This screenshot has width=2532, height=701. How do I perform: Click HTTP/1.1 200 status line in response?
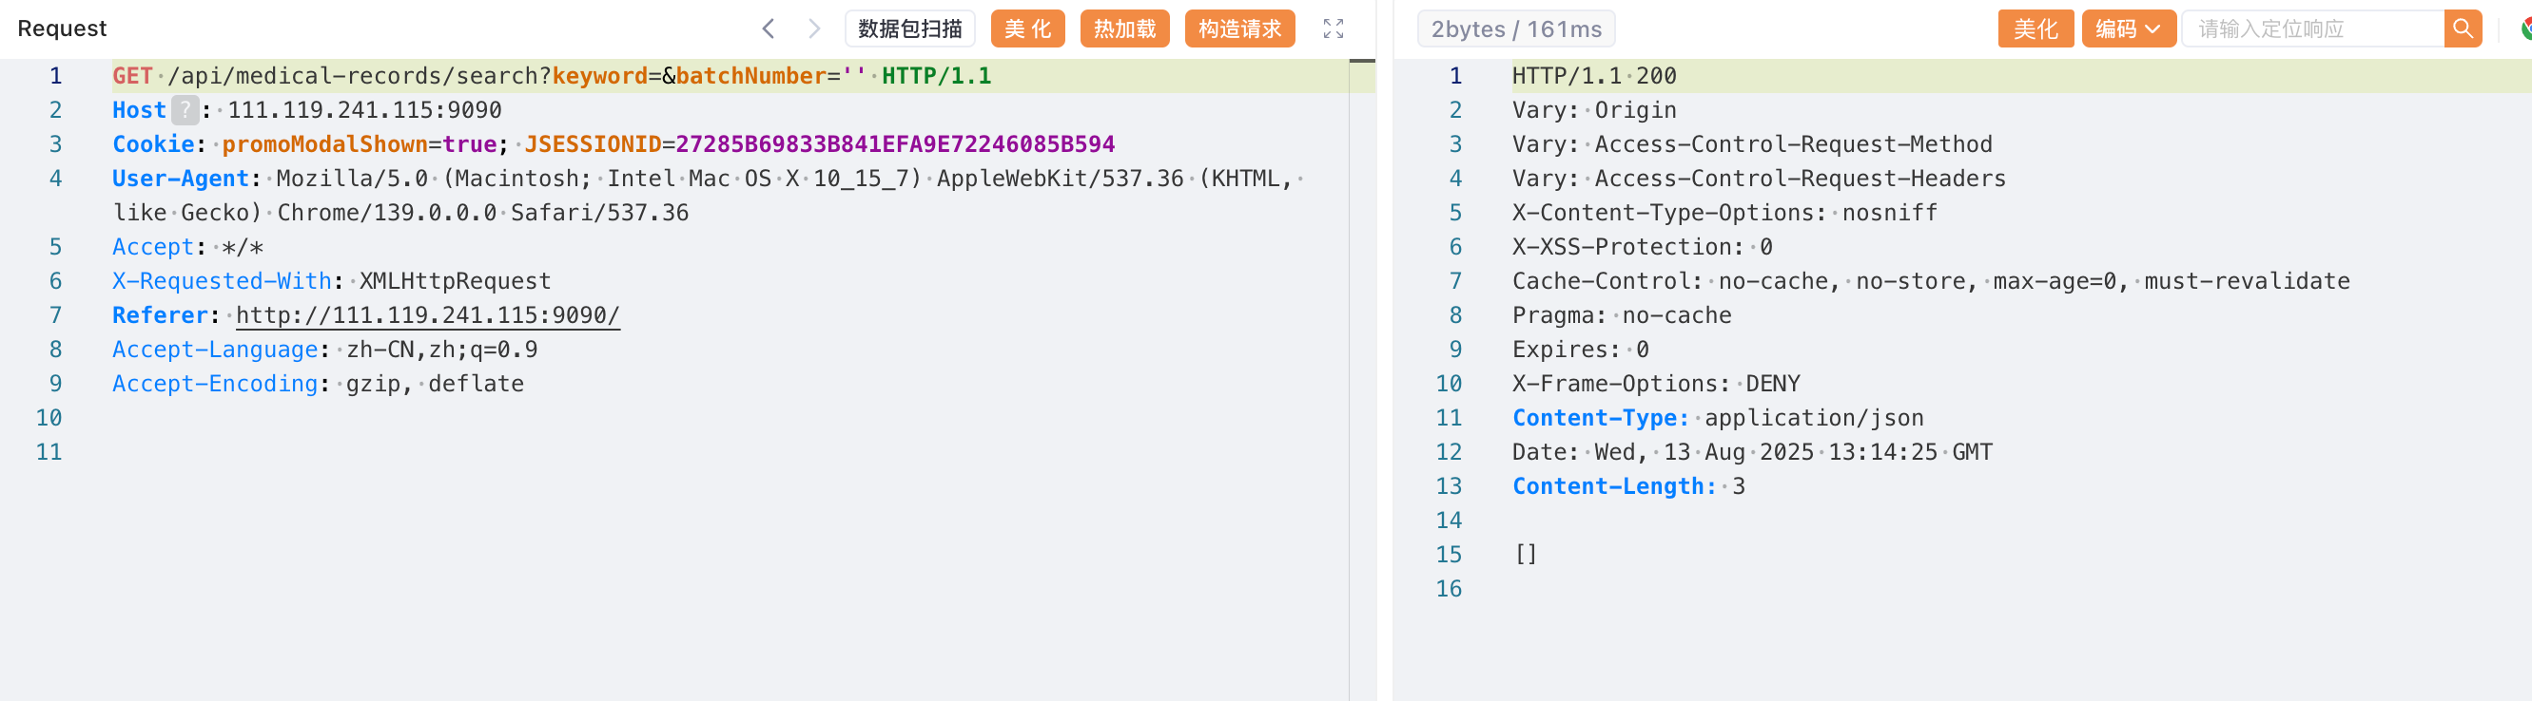[1594, 76]
